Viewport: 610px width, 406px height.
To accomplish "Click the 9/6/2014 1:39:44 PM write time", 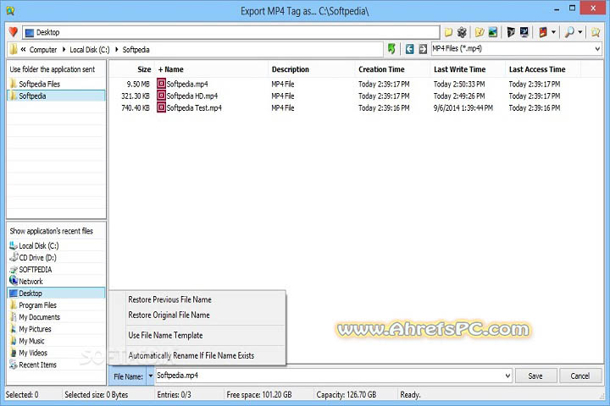I will point(463,107).
